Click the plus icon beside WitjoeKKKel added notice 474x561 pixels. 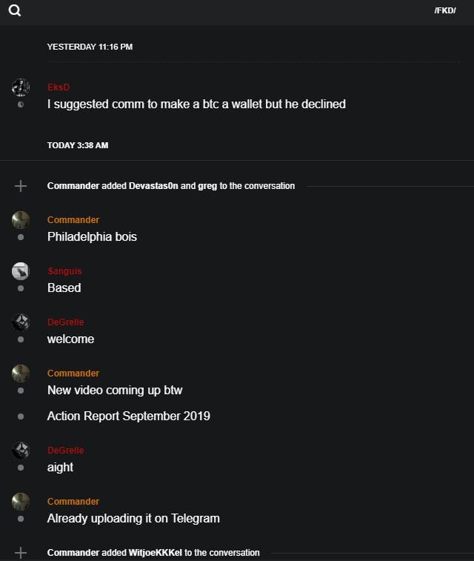[21, 553]
